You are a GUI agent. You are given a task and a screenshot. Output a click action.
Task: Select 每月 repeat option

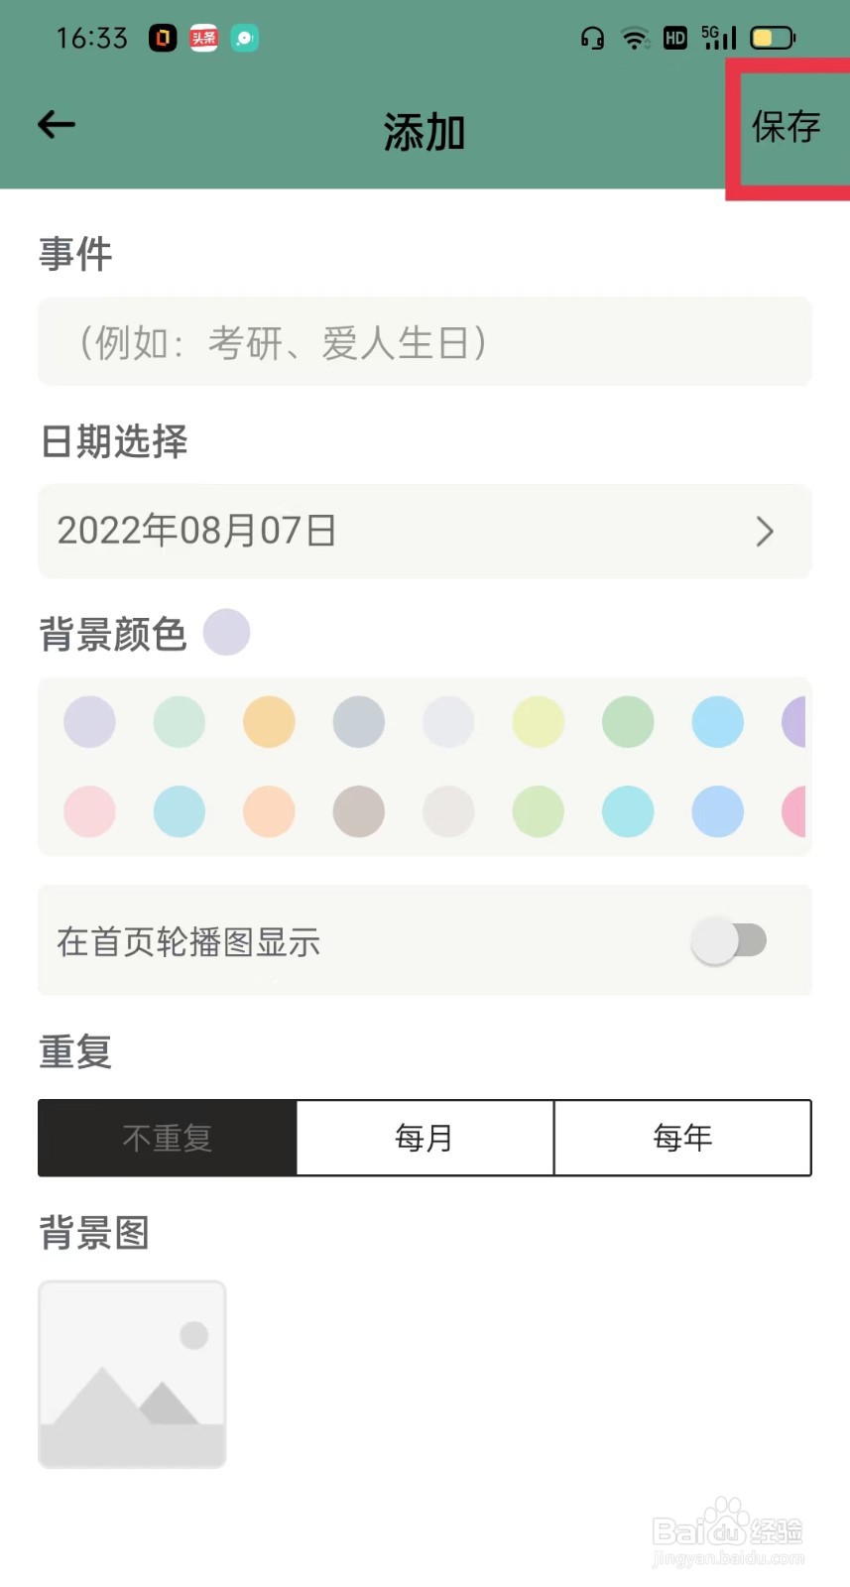[425, 1138]
